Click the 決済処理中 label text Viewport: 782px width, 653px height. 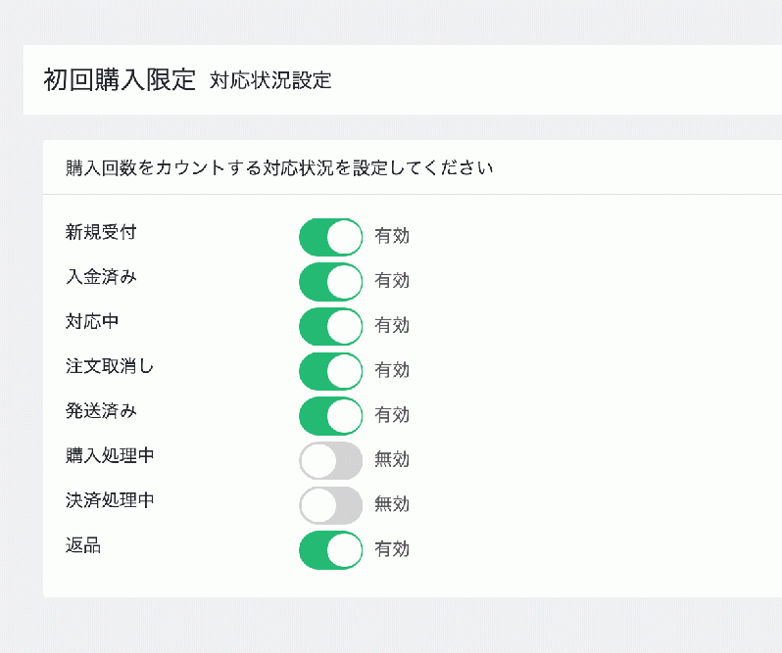tap(110, 500)
